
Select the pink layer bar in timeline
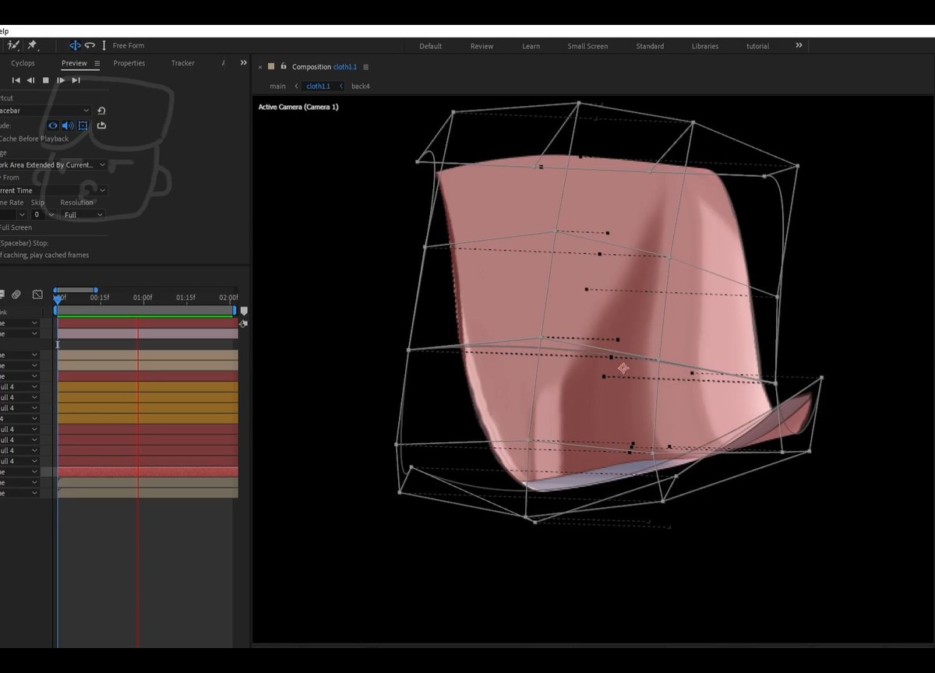coord(148,333)
